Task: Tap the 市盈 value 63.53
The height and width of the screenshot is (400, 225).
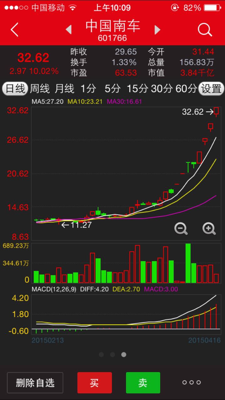Action: [x=126, y=73]
